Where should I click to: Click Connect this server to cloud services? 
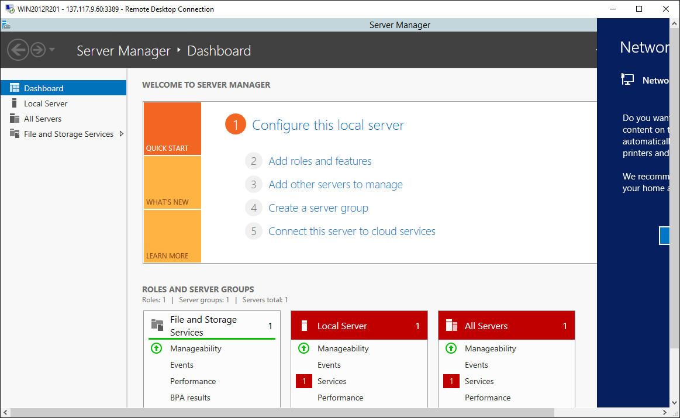point(352,232)
